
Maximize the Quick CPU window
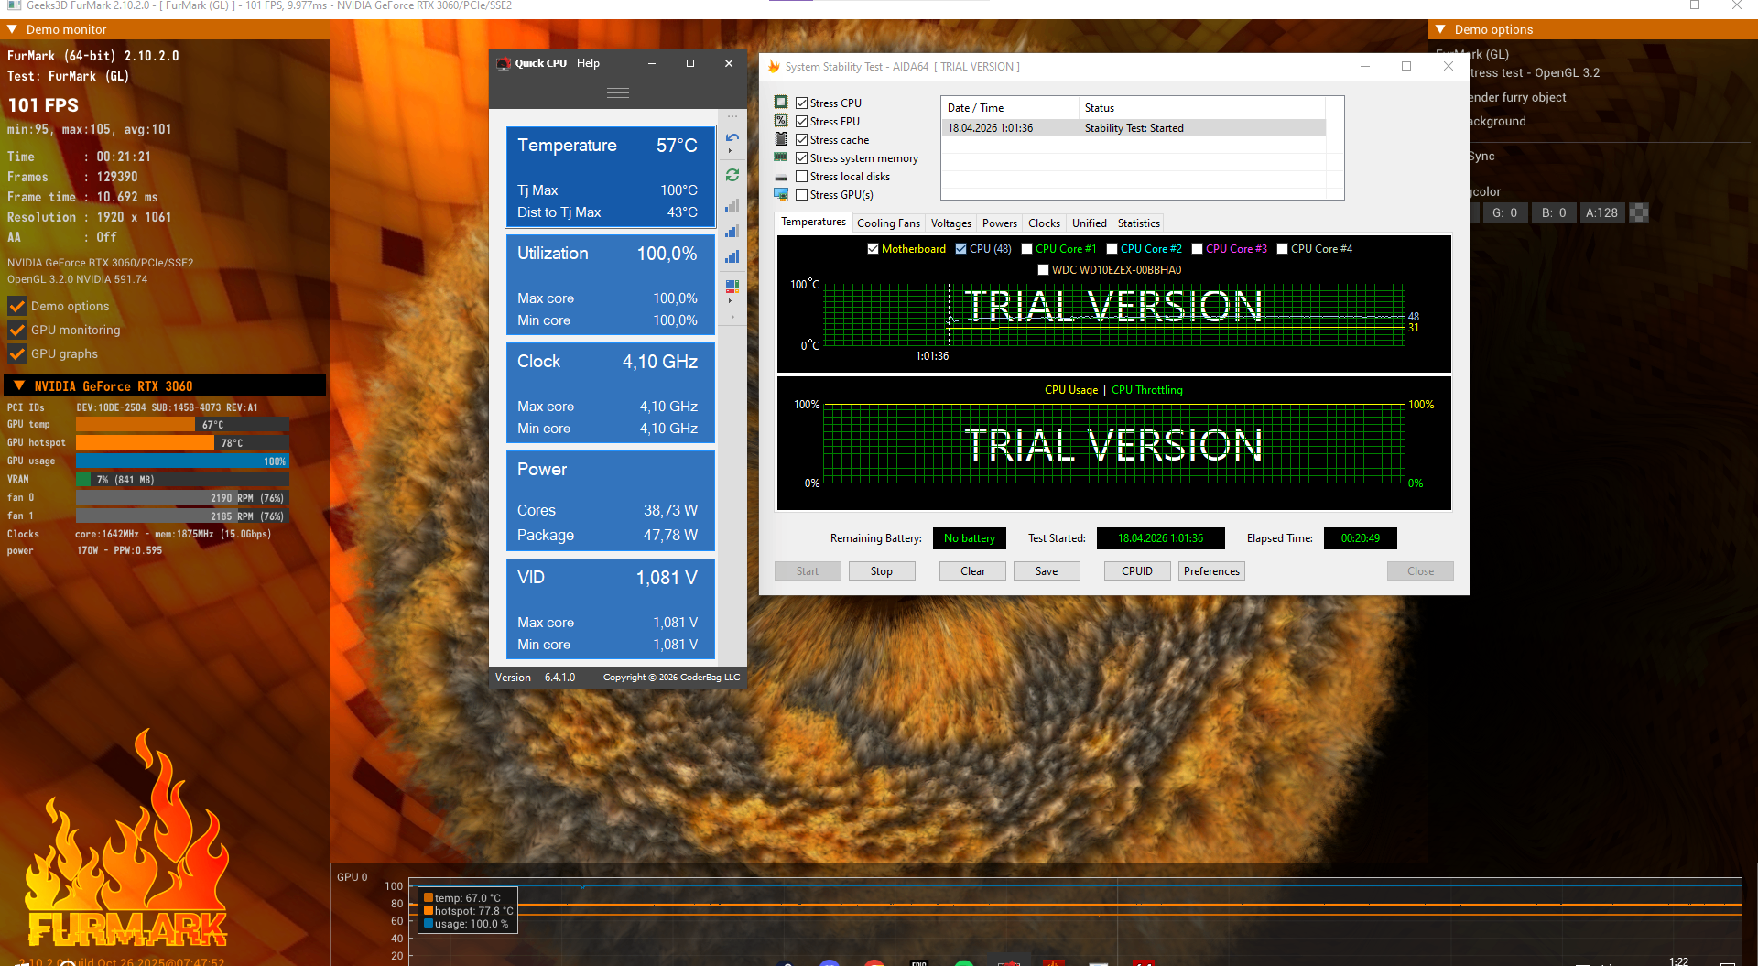(x=690, y=63)
